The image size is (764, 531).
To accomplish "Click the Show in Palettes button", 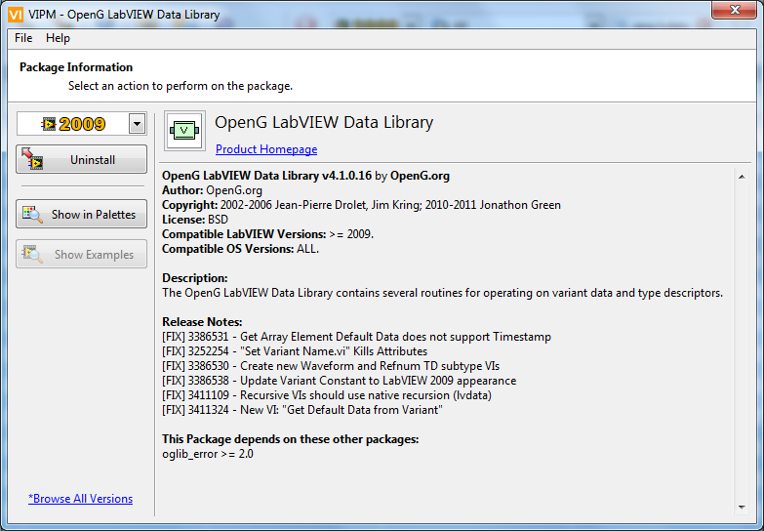I will click(x=81, y=214).
